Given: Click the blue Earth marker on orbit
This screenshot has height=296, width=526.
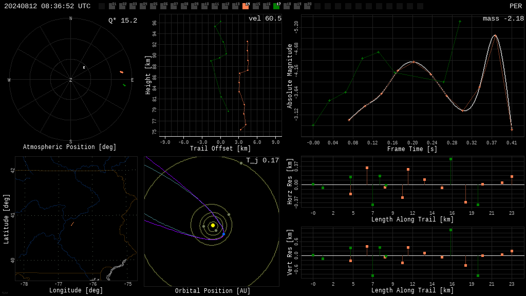Looking at the screenshot, I should [224, 234].
